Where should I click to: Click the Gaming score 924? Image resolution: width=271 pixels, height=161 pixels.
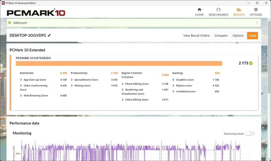click(217, 73)
